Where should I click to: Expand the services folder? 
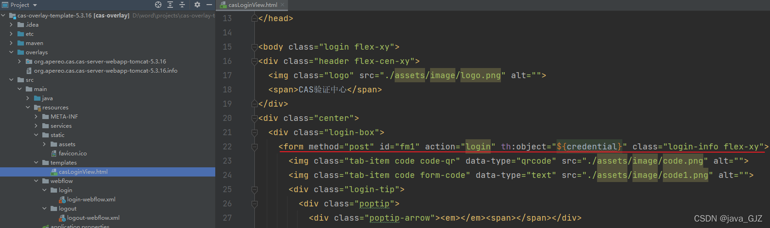click(x=36, y=126)
